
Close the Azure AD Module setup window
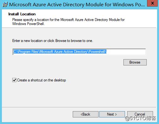152,3
